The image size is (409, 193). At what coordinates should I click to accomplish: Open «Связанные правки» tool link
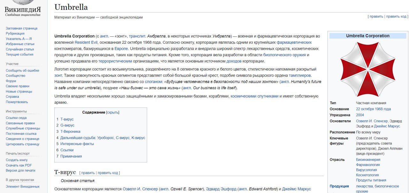[x=20, y=123]
